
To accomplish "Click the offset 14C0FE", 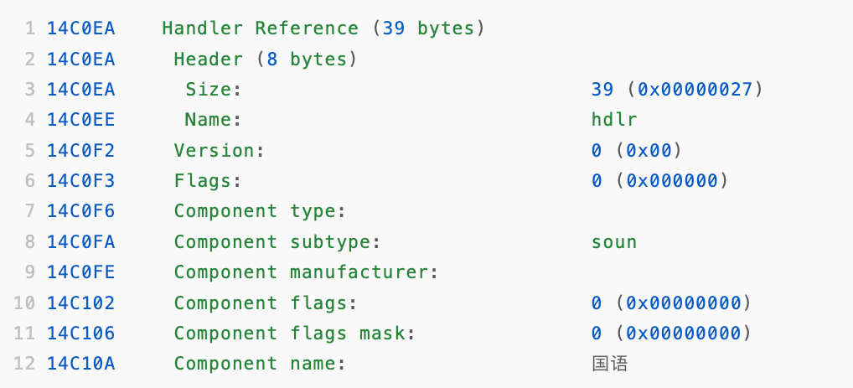I will [81, 272].
